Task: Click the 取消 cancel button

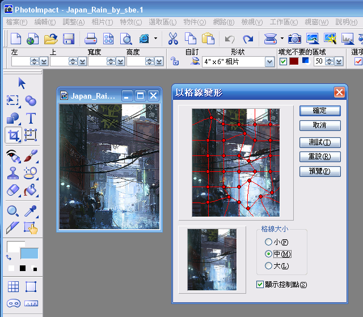Action: [320, 125]
